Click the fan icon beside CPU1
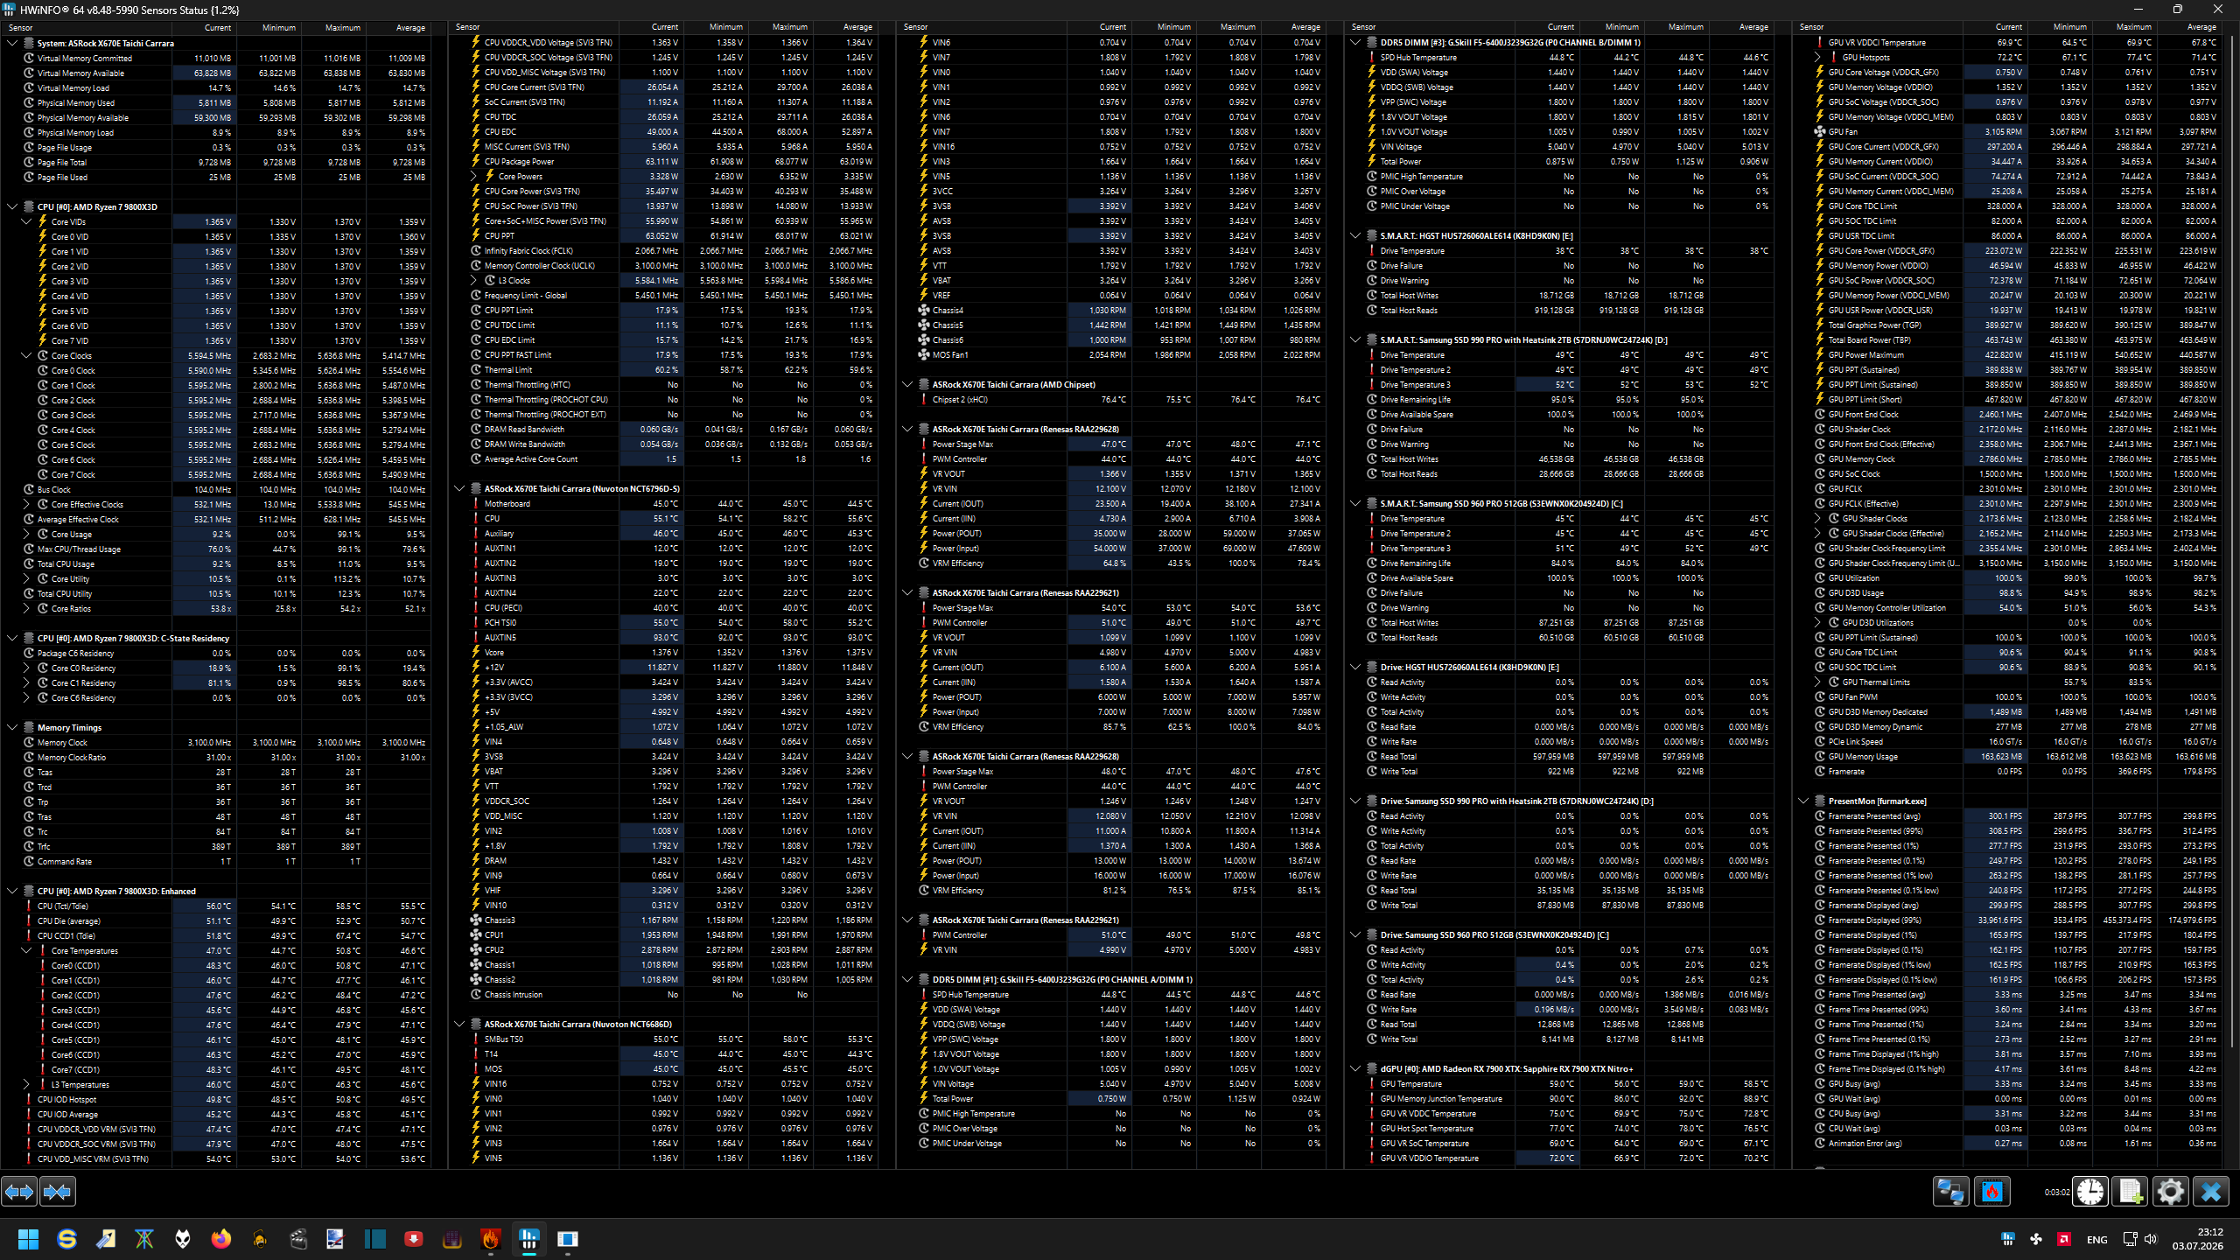The width and height of the screenshot is (2240, 1260). 476,935
